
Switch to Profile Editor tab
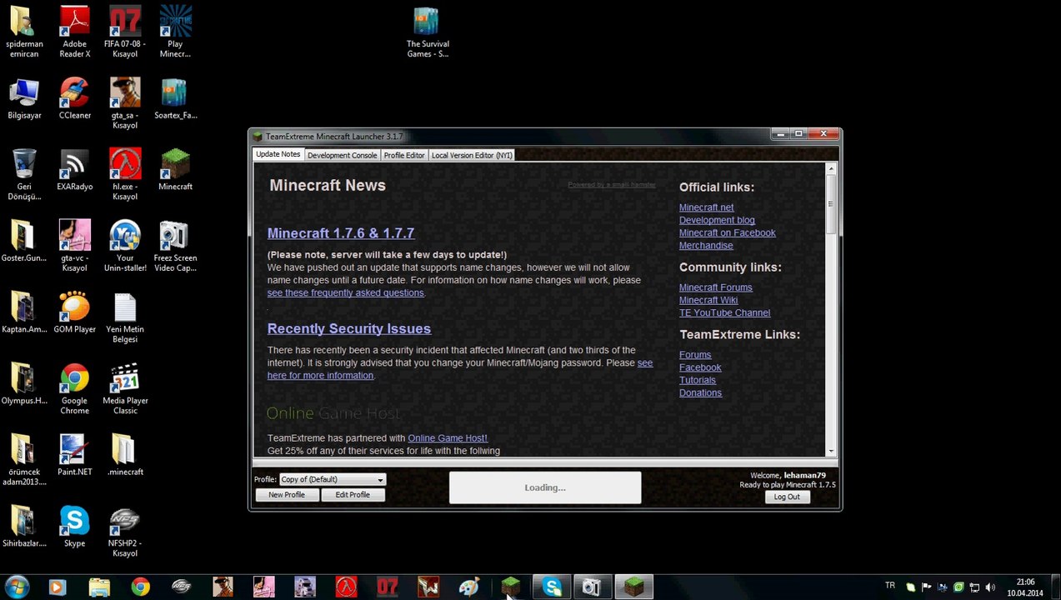pyautogui.click(x=404, y=155)
